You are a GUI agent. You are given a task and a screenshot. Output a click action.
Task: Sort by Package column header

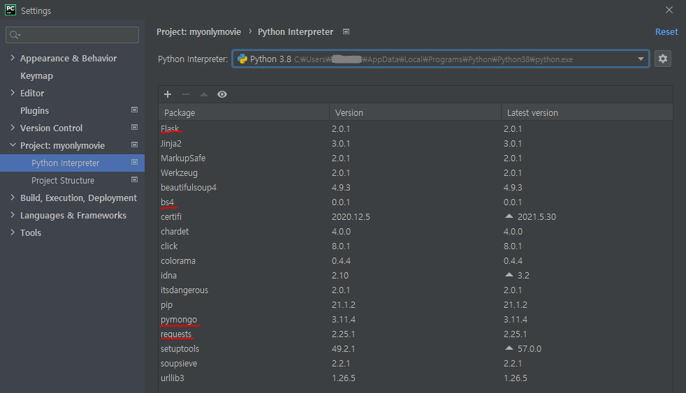[244, 112]
